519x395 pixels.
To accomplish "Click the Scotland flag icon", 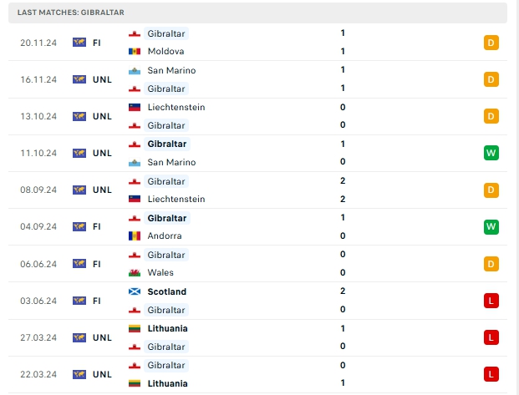I will coord(135,291).
